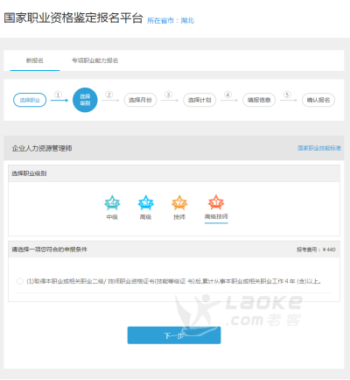Click the 填报信息 step pill
Image resolution: width=350 pixels, height=380 pixels.
pos(259,100)
